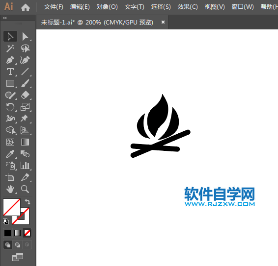Select the Line Segment tool
278x266 pixels.
pos(25,72)
